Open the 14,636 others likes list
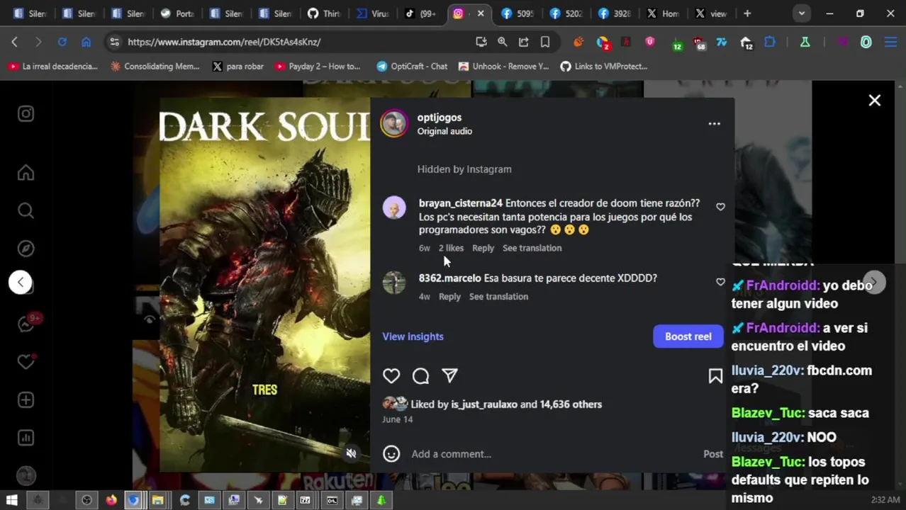906x510 pixels. [571, 404]
